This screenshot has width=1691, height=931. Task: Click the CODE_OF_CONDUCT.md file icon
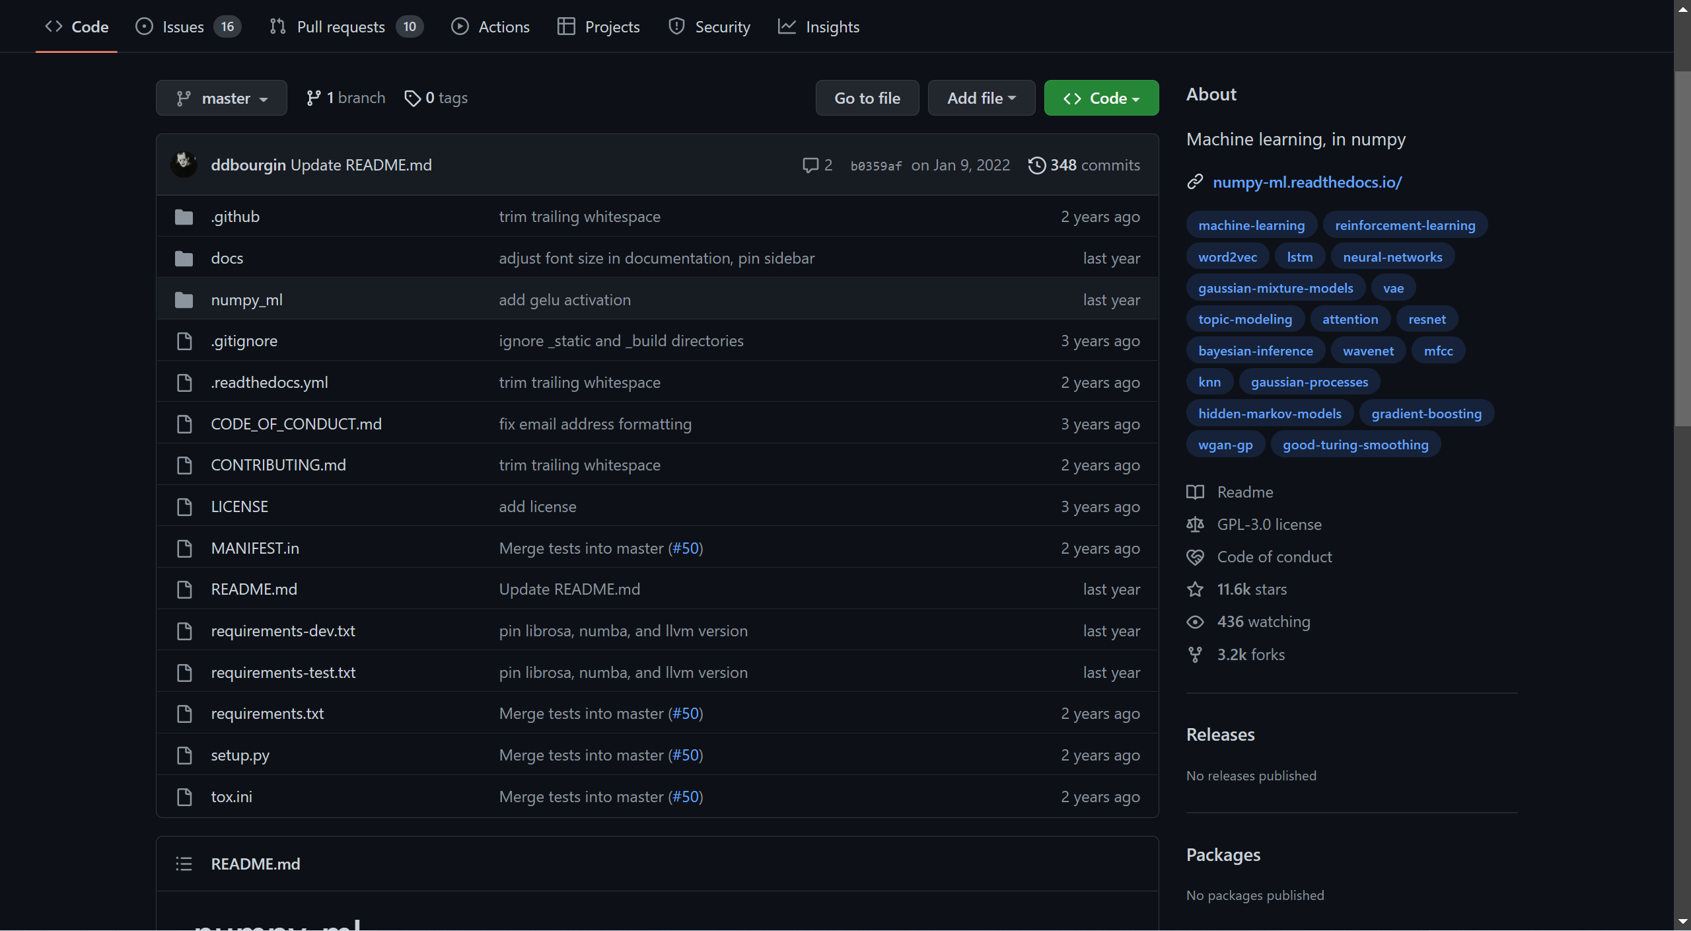pyautogui.click(x=184, y=424)
